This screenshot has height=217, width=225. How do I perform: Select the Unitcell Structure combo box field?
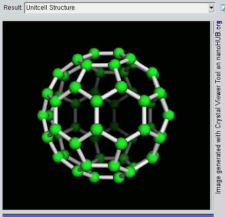pos(120,8)
